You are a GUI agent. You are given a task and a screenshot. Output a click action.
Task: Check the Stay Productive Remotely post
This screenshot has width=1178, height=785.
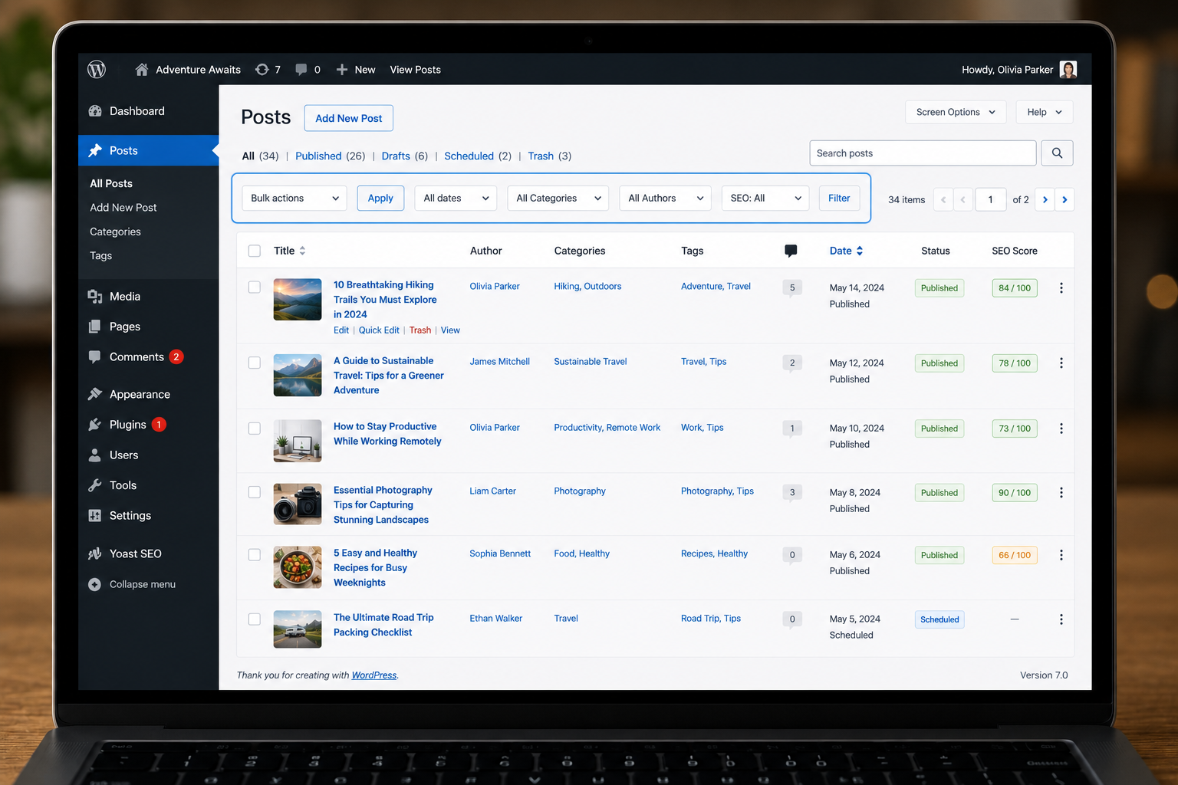255,429
